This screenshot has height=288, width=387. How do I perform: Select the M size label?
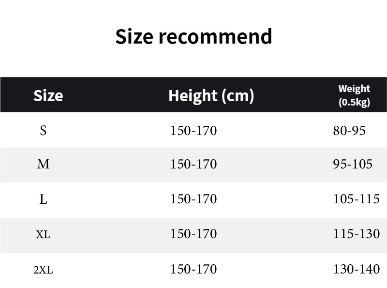point(44,165)
